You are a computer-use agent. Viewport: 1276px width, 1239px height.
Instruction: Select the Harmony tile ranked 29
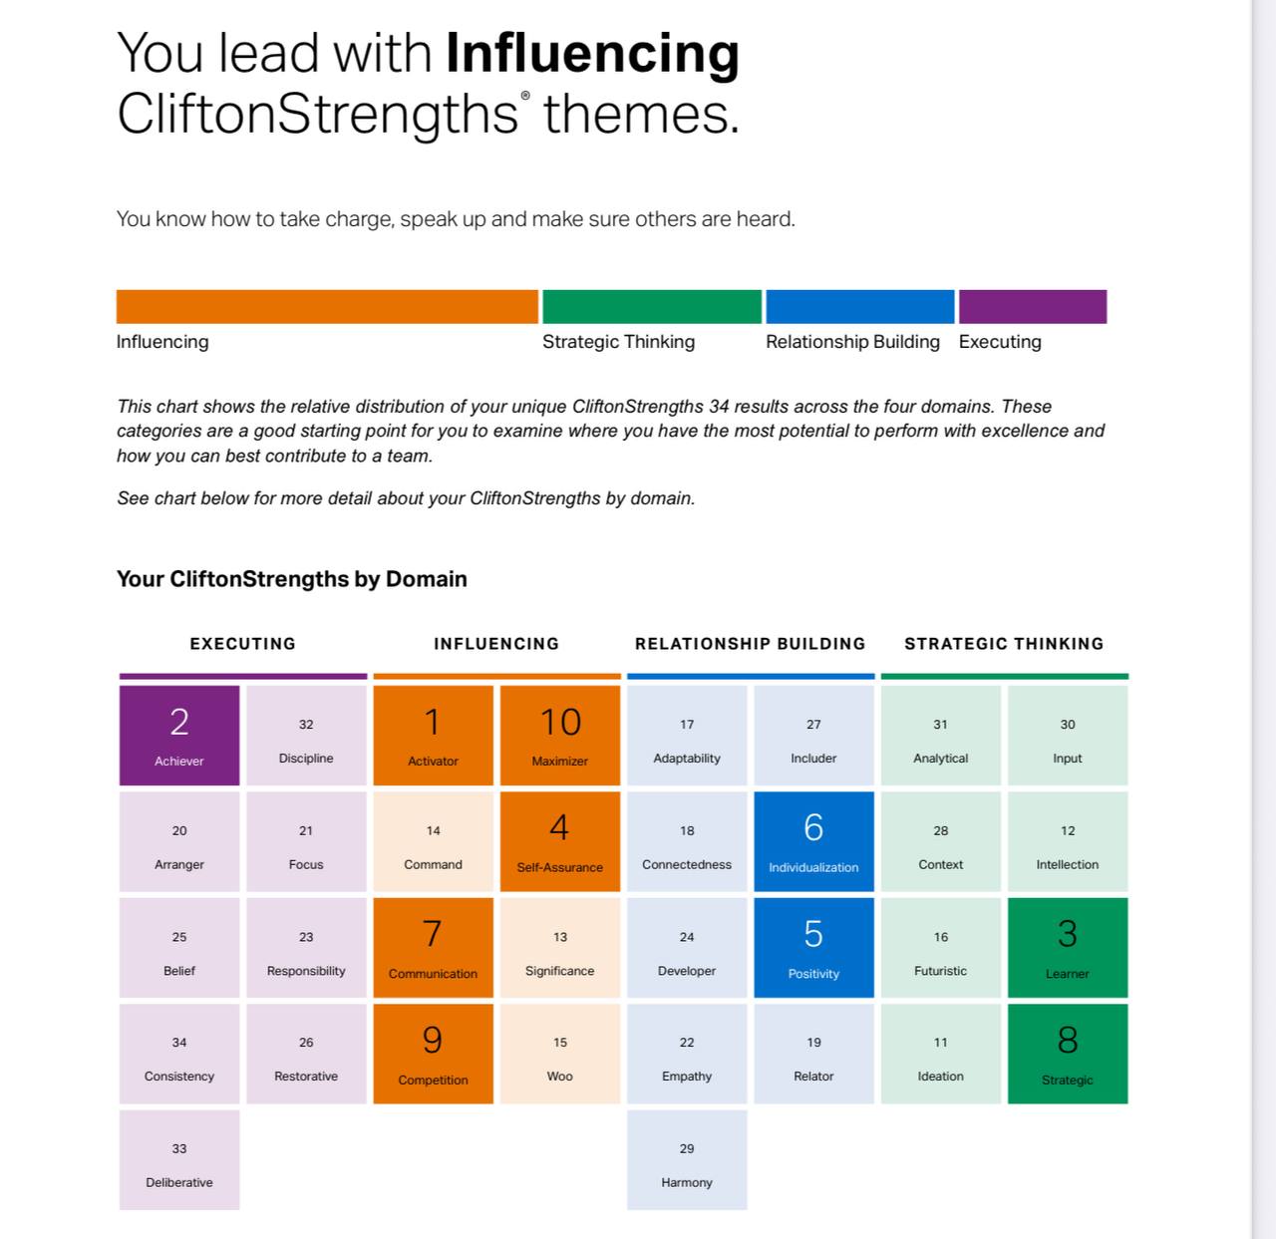(x=687, y=1160)
